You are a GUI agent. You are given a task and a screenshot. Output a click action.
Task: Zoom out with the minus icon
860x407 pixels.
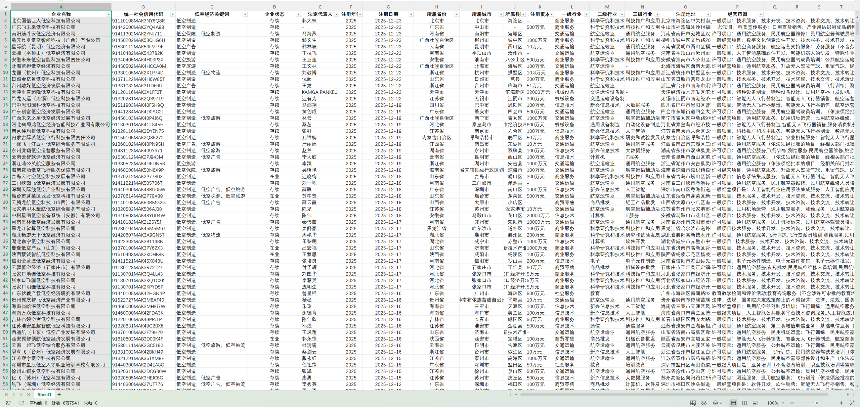(792, 403)
